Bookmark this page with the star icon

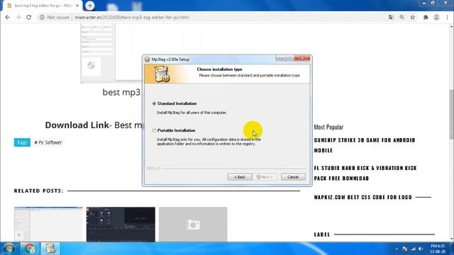click(413, 17)
